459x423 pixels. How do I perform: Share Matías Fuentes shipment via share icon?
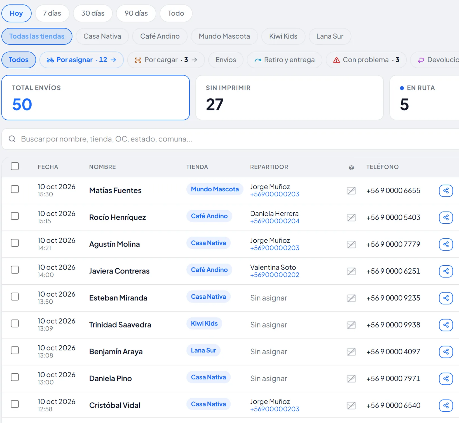tap(446, 191)
